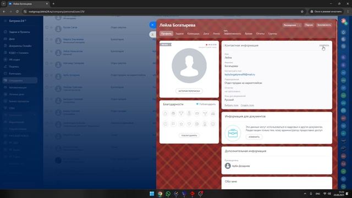Open WhatsApp from the taskbar

168,194
